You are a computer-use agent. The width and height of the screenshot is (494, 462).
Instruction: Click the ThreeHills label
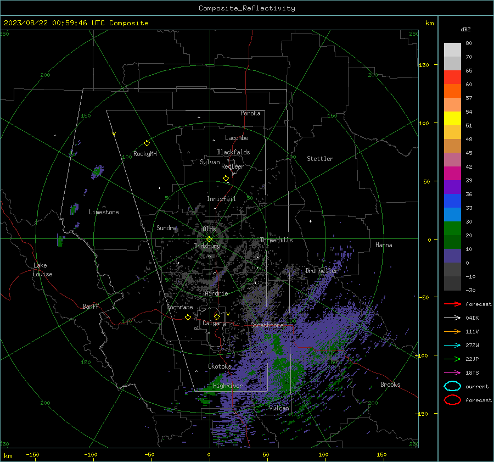tap(276, 240)
